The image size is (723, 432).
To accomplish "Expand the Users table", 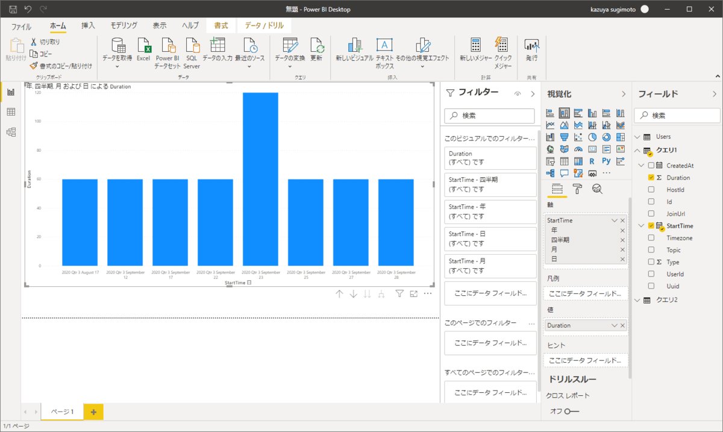I will tap(638, 137).
